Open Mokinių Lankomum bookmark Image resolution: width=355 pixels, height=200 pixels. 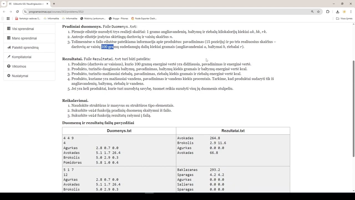pyautogui.click(x=93, y=19)
